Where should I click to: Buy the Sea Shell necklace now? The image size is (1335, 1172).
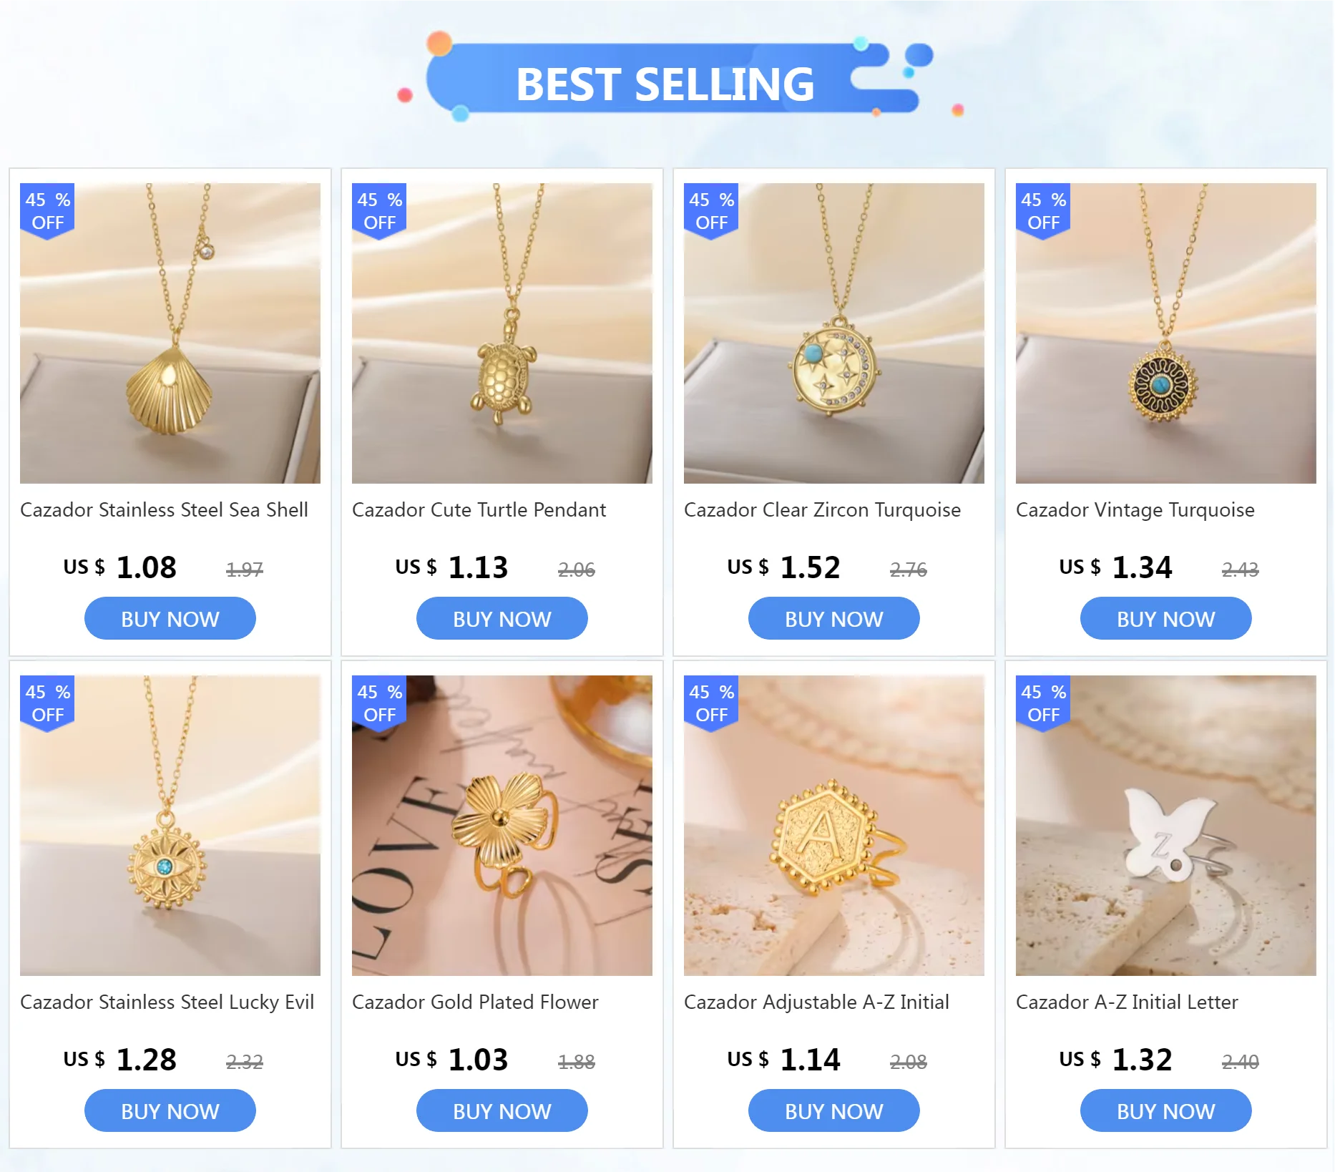(170, 619)
